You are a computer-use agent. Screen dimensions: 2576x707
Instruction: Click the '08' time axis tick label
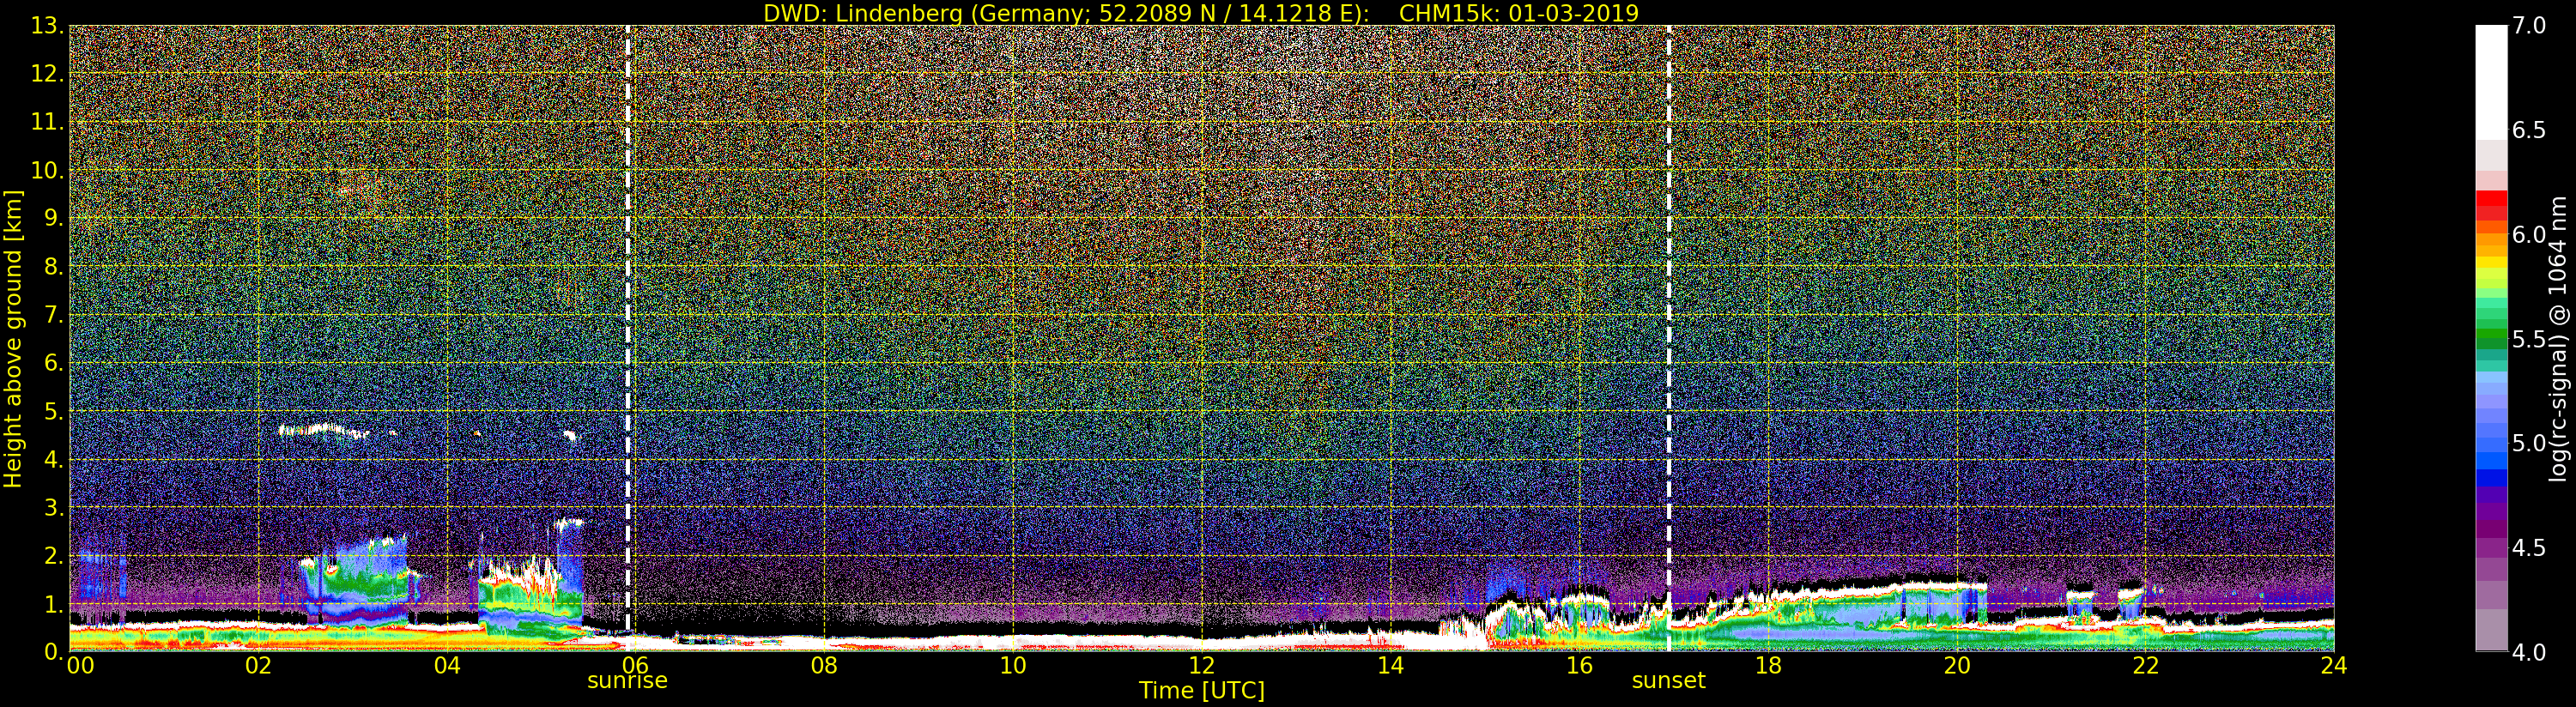tap(824, 666)
